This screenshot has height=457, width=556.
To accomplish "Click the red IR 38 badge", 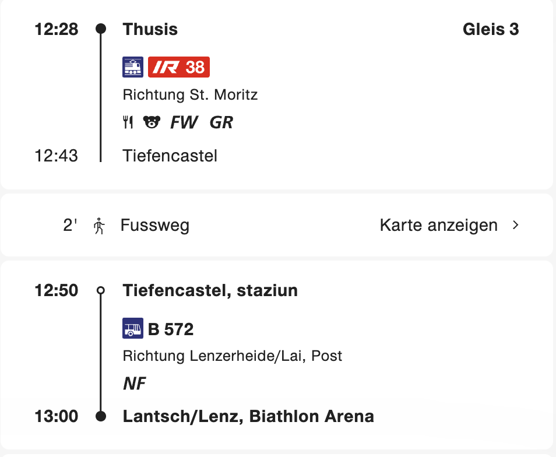I will [179, 67].
